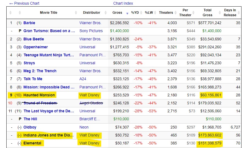Open the Sony Pictures distributor link

pos(91,31)
